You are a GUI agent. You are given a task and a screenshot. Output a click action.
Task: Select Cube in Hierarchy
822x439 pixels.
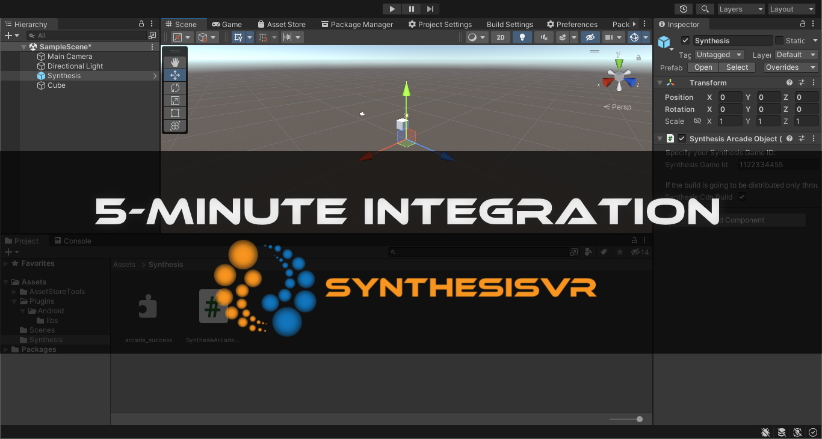tap(57, 85)
